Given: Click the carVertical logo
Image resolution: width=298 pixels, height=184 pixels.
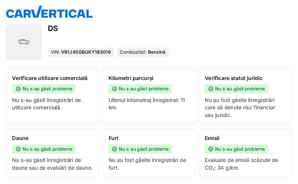Looking at the screenshot, I should (49, 12).
